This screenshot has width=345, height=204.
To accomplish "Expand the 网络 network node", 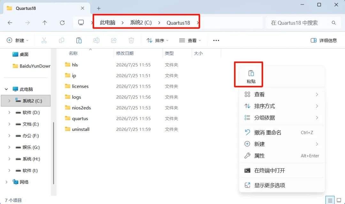I will (6, 182).
